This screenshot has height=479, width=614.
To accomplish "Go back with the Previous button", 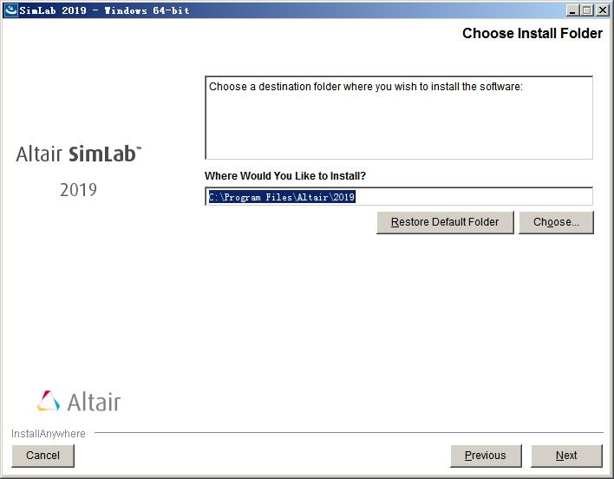I will click(486, 456).
